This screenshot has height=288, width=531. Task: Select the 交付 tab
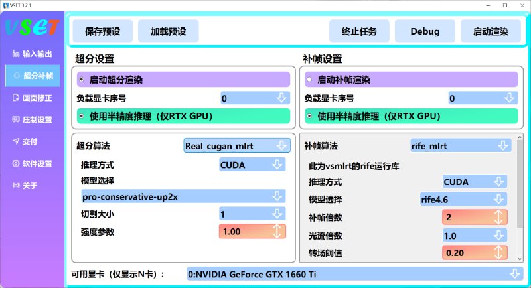33,141
